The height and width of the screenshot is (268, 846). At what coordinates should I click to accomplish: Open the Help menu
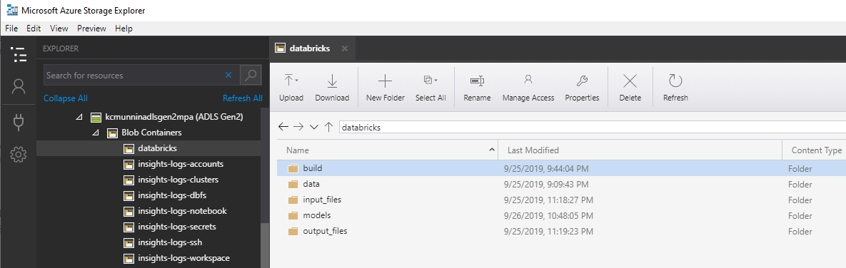pyautogui.click(x=124, y=28)
